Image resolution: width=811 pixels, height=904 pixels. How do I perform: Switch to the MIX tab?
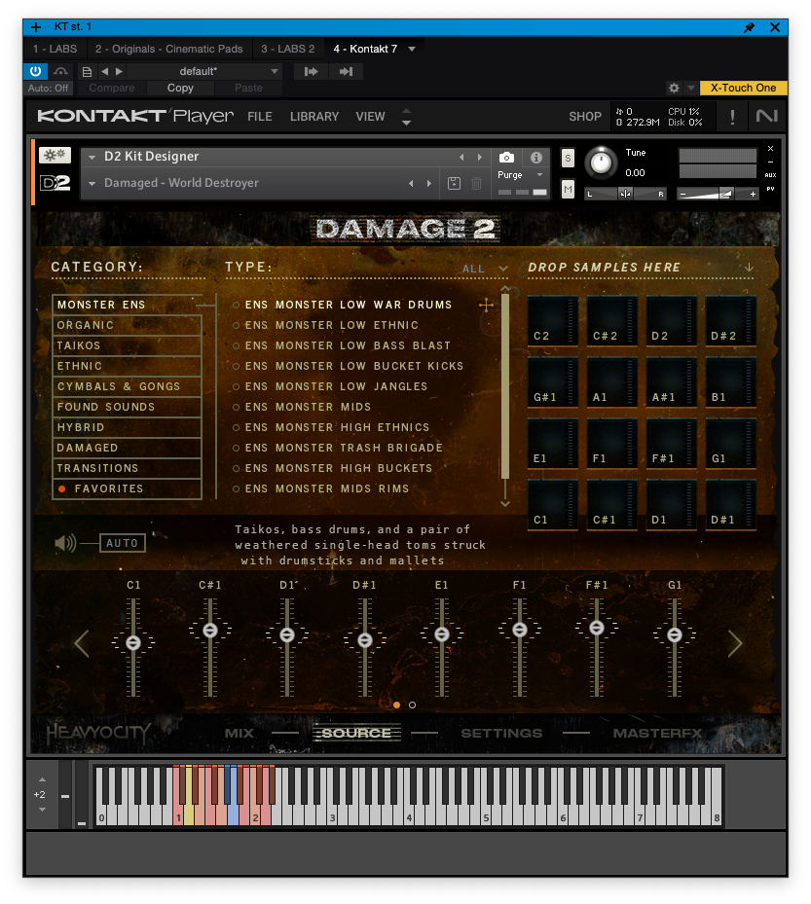(239, 734)
